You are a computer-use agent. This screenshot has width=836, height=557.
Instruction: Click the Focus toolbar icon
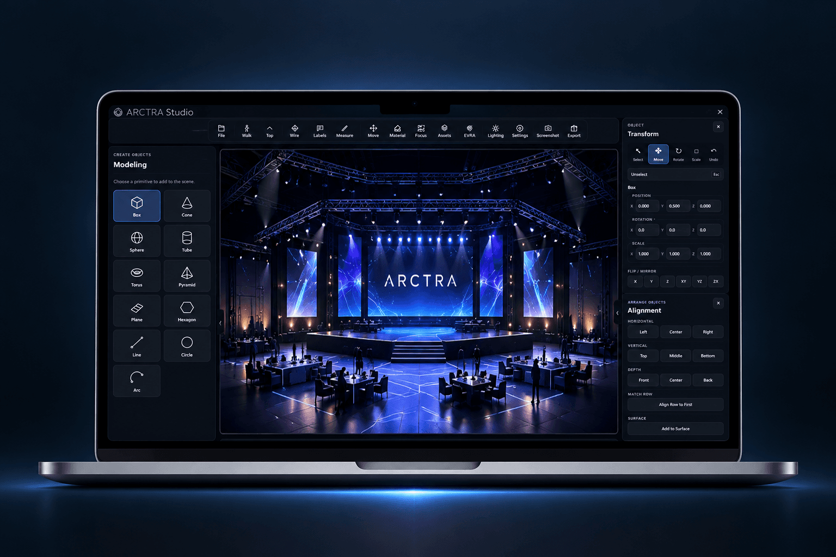click(x=421, y=131)
